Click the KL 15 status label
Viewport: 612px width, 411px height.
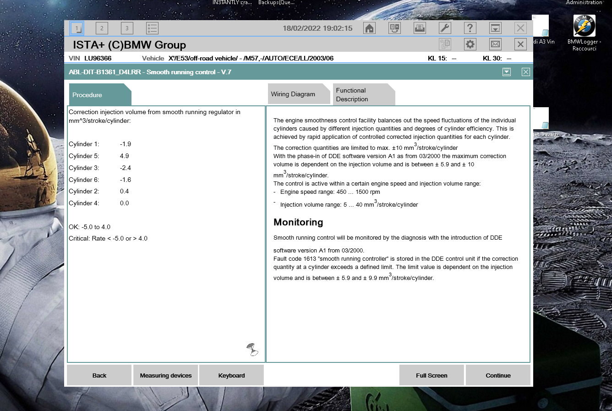click(437, 58)
